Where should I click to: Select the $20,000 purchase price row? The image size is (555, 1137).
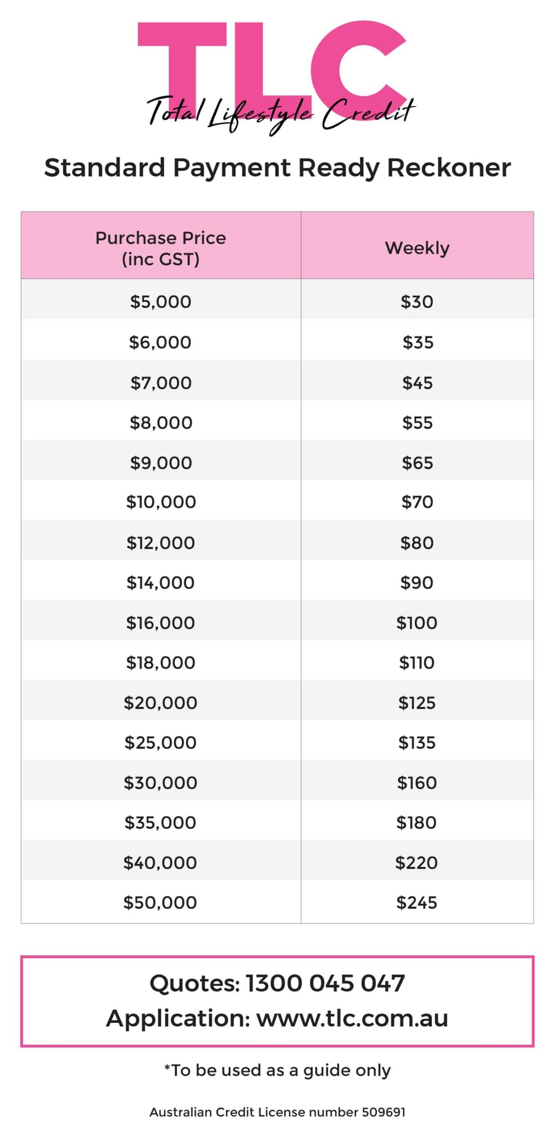277,702
